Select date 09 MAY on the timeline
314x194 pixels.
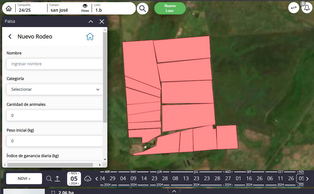click(x=133, y=178)
